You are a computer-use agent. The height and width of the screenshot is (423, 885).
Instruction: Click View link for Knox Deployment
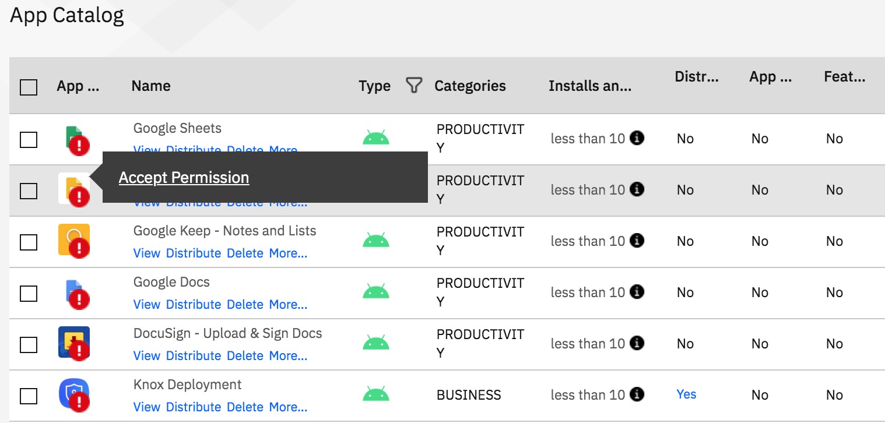(x=147, y=407)
